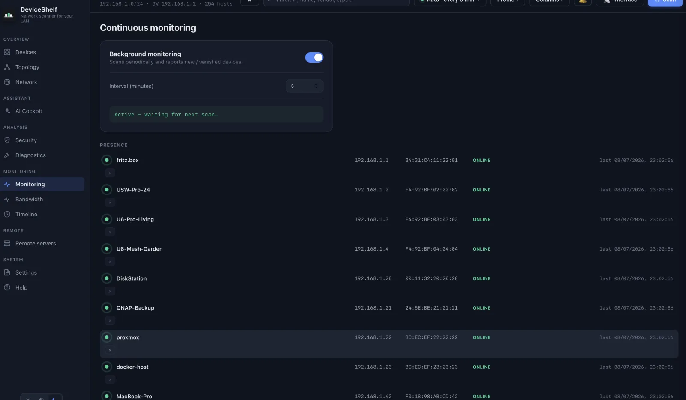Click IP address 192.168.1.20
Viewport: 686px width, 400px height.
373,278
